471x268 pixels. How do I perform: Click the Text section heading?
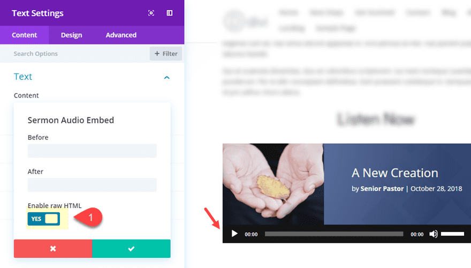pos(23,77)
